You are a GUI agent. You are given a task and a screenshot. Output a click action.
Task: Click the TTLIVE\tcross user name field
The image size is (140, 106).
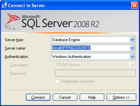[x=95, y=65]
